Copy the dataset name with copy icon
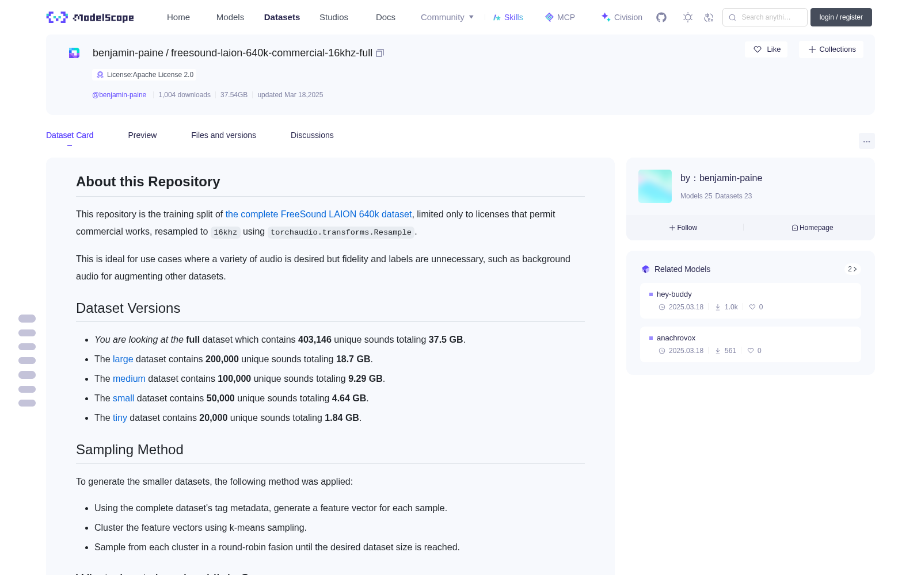The image size is (921, 575). point(380,53)
